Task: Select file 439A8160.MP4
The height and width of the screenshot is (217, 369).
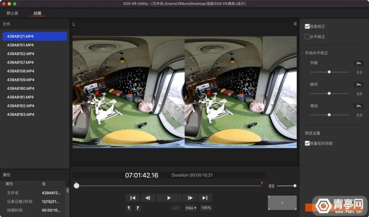Action: click(35, 89)
